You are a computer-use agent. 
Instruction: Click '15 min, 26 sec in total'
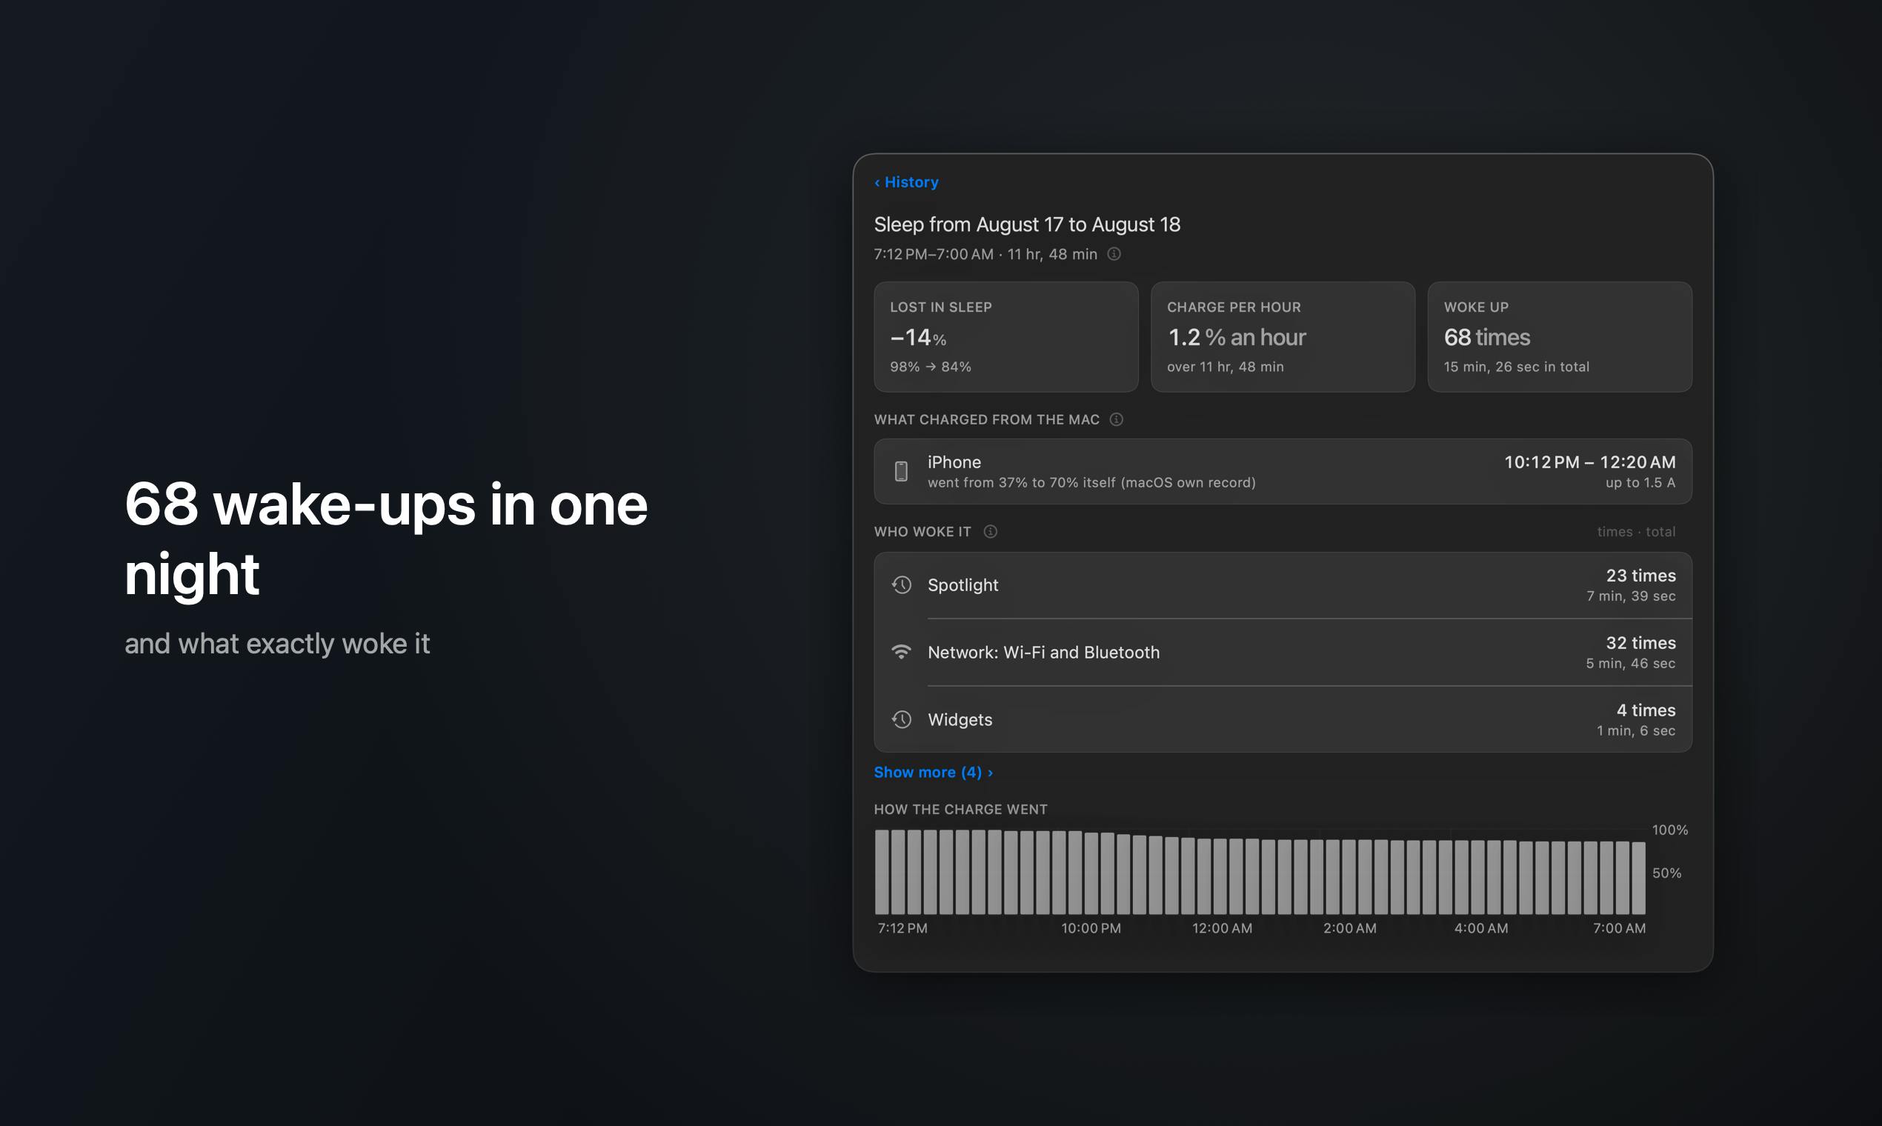1516,367
